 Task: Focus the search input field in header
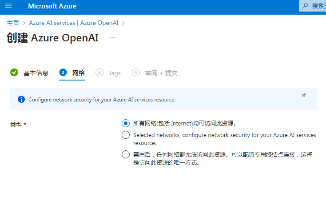click(x=313, y=6)
